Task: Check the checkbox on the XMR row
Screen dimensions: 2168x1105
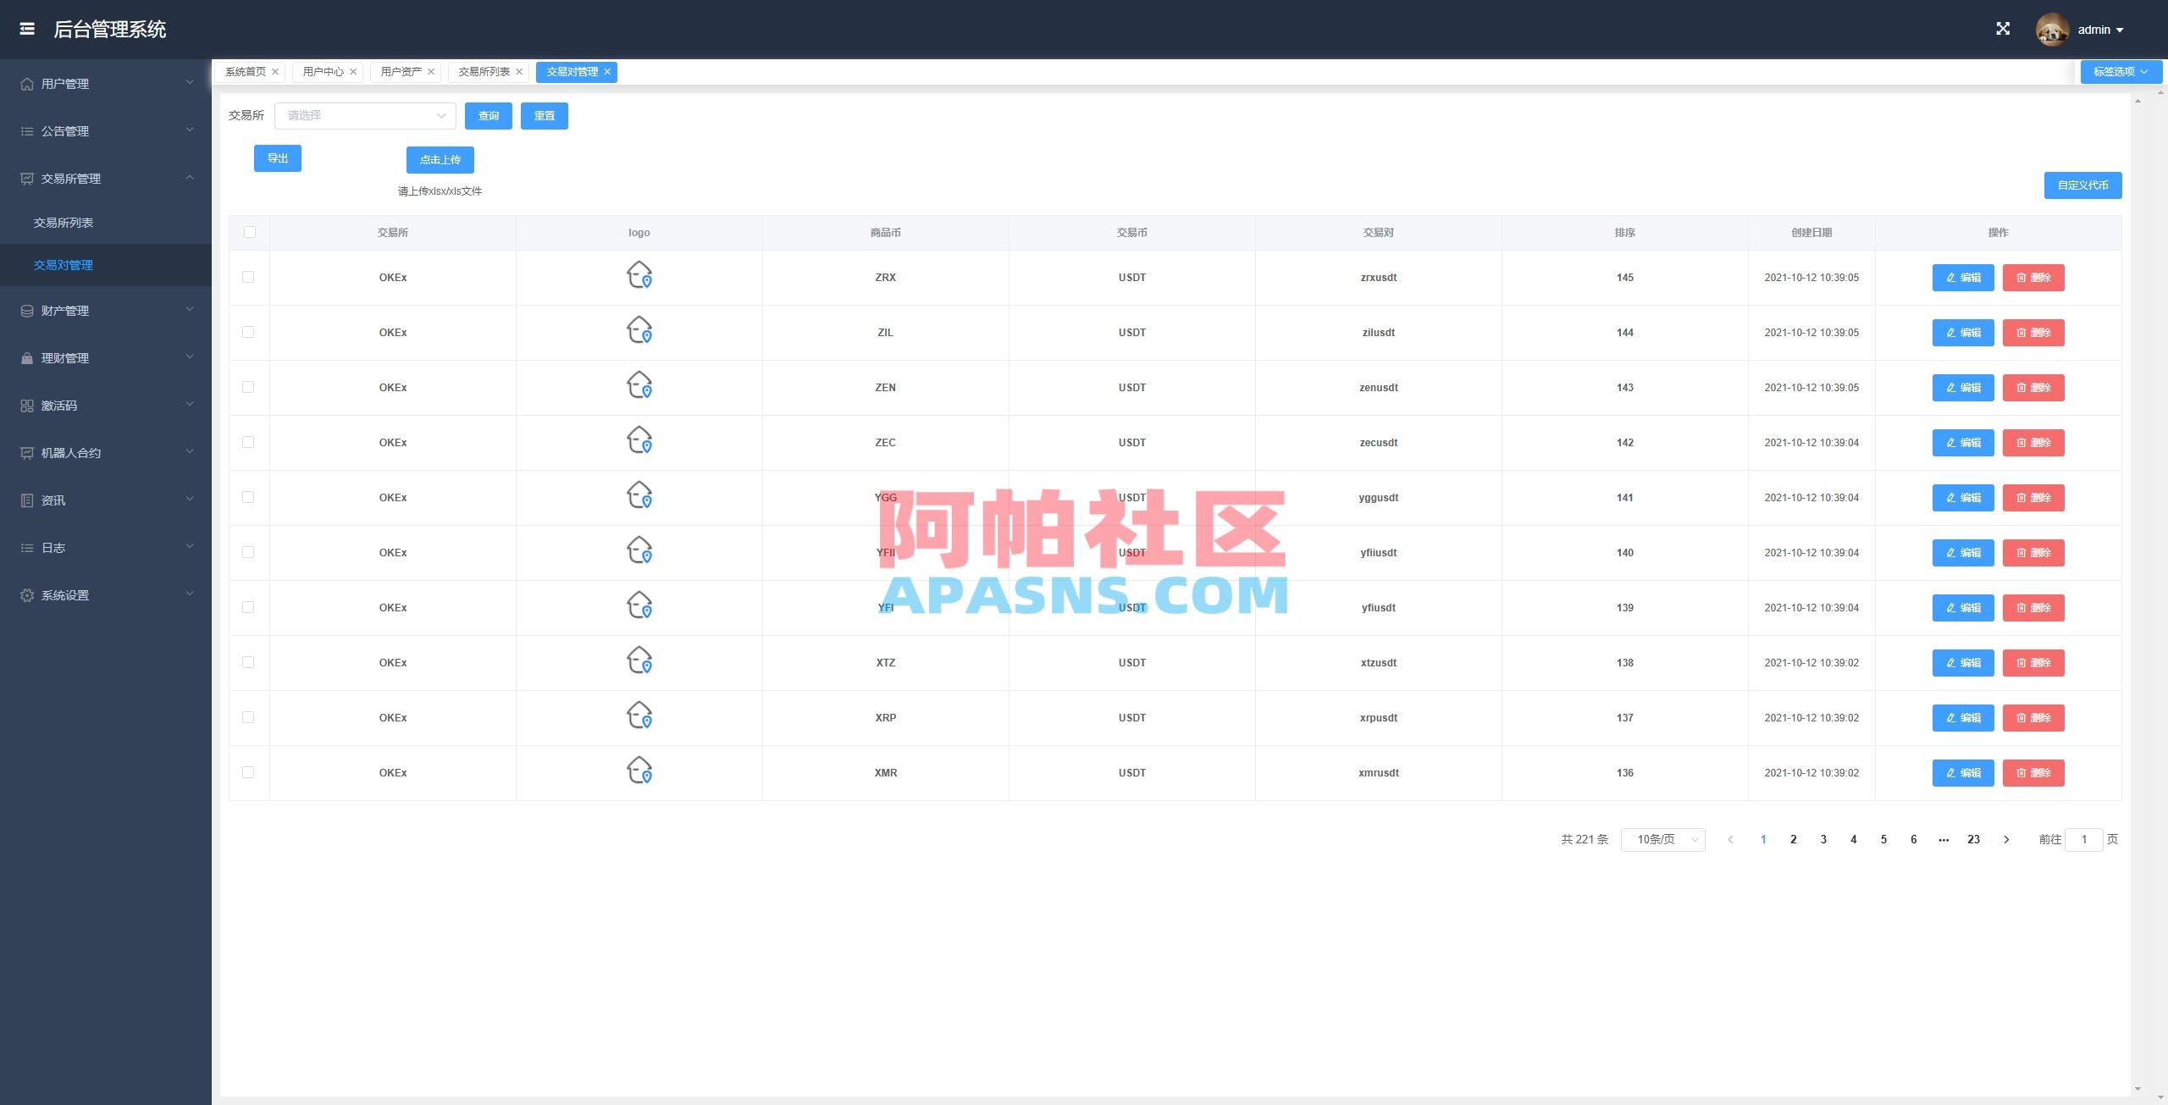Action: point(248,772)
